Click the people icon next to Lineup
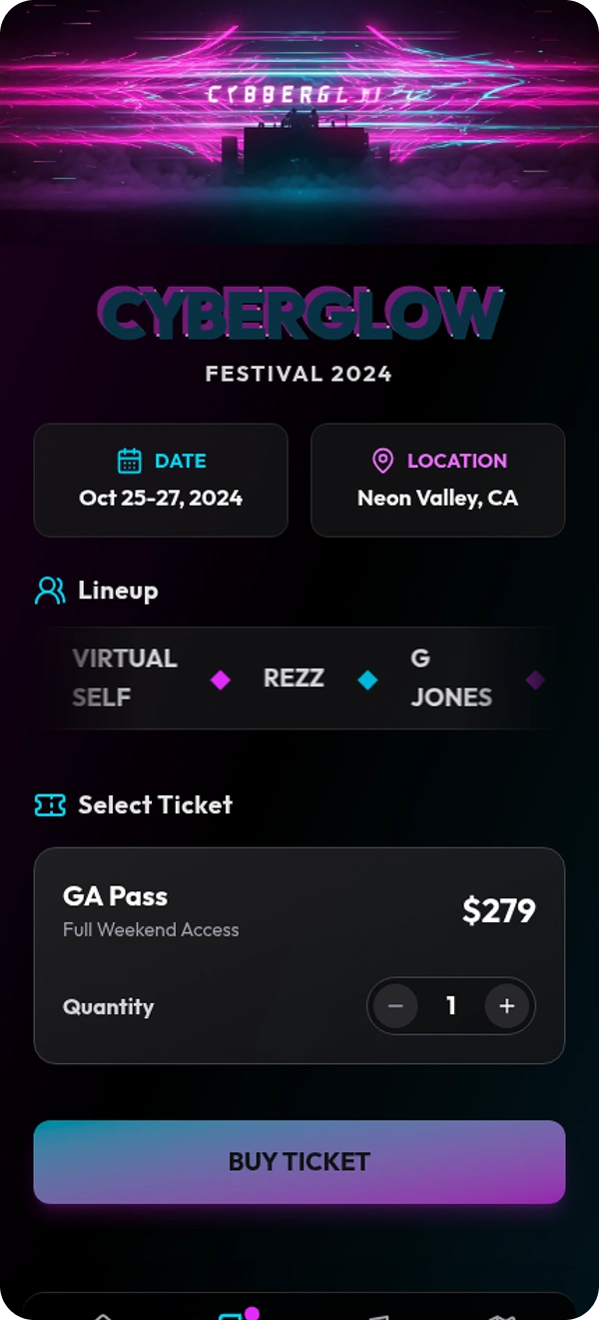 50,591
